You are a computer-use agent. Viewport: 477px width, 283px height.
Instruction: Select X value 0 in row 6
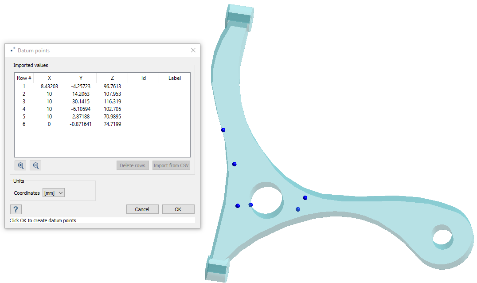pos(49,124)
